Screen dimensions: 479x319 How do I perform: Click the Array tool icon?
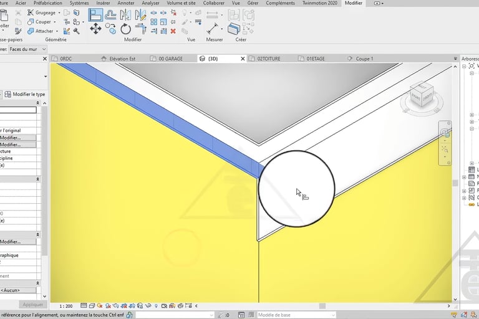coord(153,22)
